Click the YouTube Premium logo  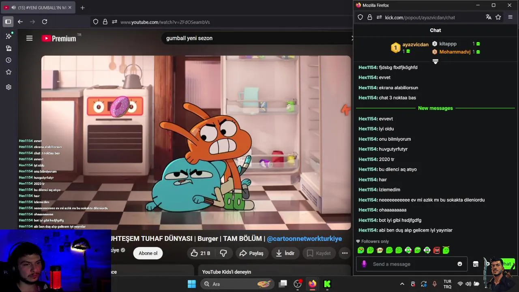pyautogui.click(x=59, y=38)
